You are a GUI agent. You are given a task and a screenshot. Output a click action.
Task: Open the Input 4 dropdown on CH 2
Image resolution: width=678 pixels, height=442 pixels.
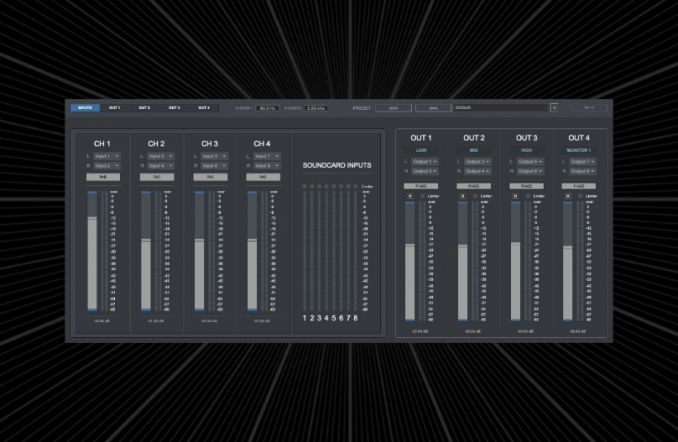[x=160, y=166]
